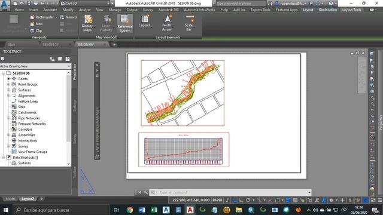Select Corridors in the Prospector tree
Screen dimensions: 383x215
(x=25, y=130)
